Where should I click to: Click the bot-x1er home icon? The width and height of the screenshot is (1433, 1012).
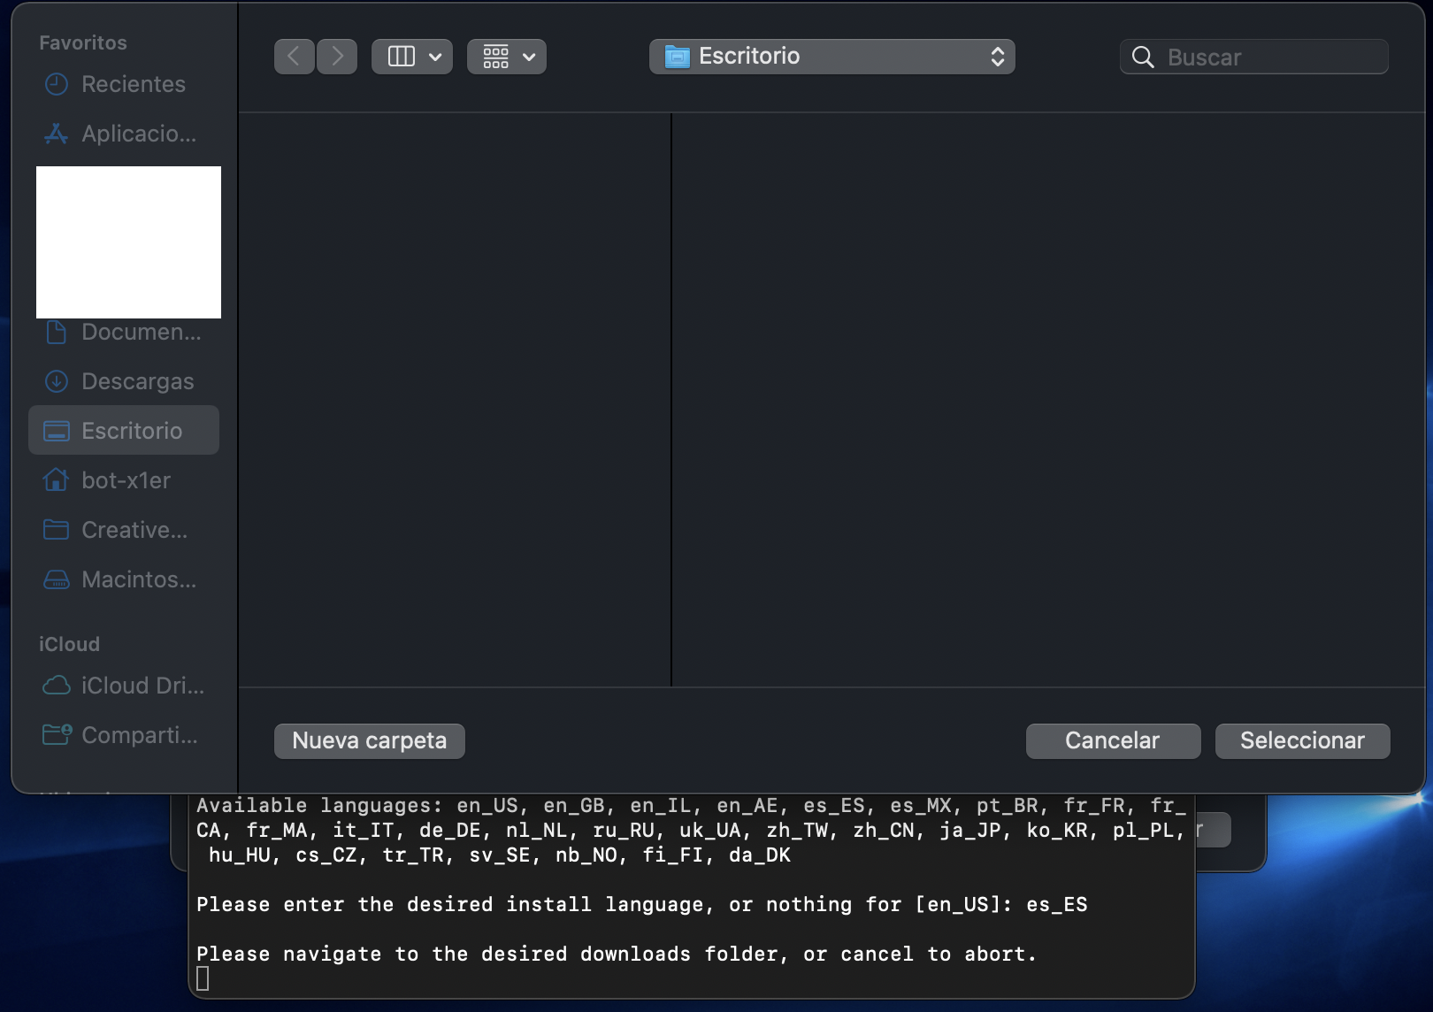(x=57, y=480)
